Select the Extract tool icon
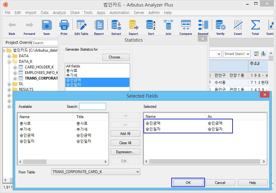The width and height of the screenshot is (276, 193). (x=116, y=25)
